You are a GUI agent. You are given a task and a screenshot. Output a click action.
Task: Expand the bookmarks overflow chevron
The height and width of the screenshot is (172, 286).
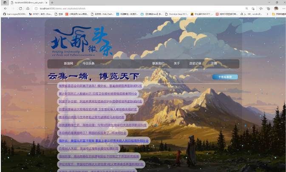click(x=267, y=14)
